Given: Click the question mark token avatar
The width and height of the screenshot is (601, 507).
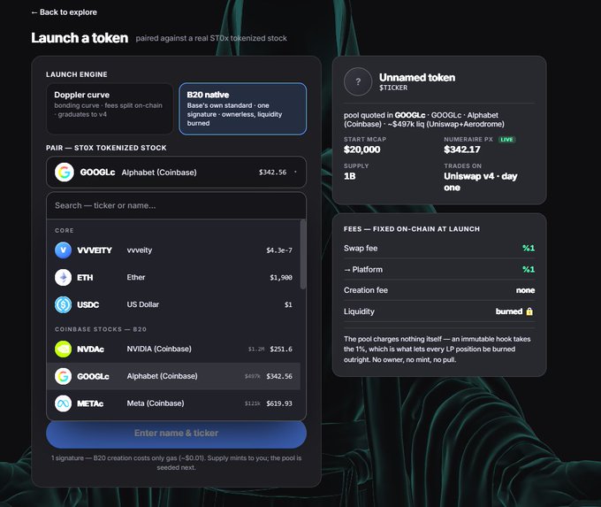Looking at the screenshot, I should tap(358, 81).
